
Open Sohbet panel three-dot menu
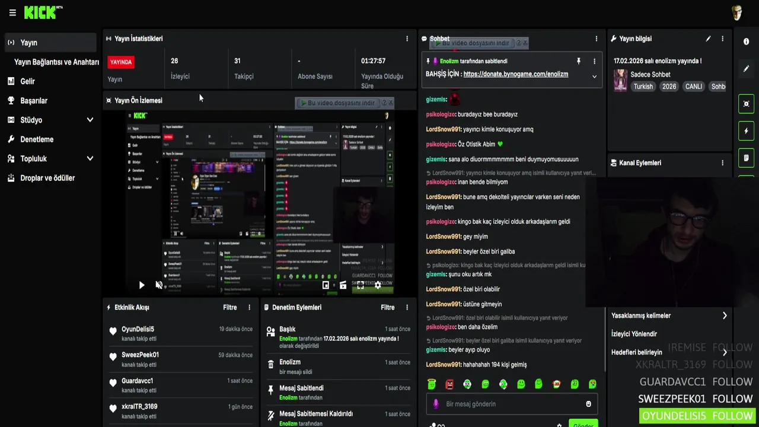[x=597, y=39]
